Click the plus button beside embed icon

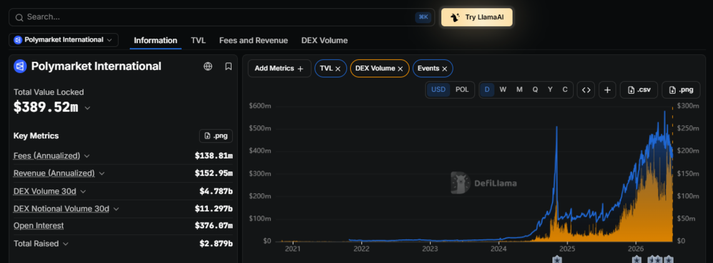pyautogui.click(x=607, y=90)
